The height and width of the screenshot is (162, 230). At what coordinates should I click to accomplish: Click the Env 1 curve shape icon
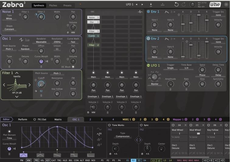167,12
